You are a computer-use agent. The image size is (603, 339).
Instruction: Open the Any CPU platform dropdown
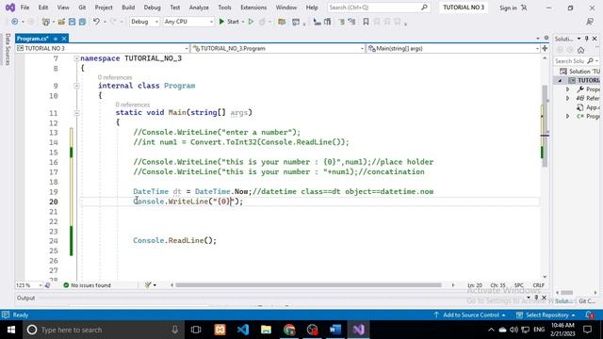point(188,22)
